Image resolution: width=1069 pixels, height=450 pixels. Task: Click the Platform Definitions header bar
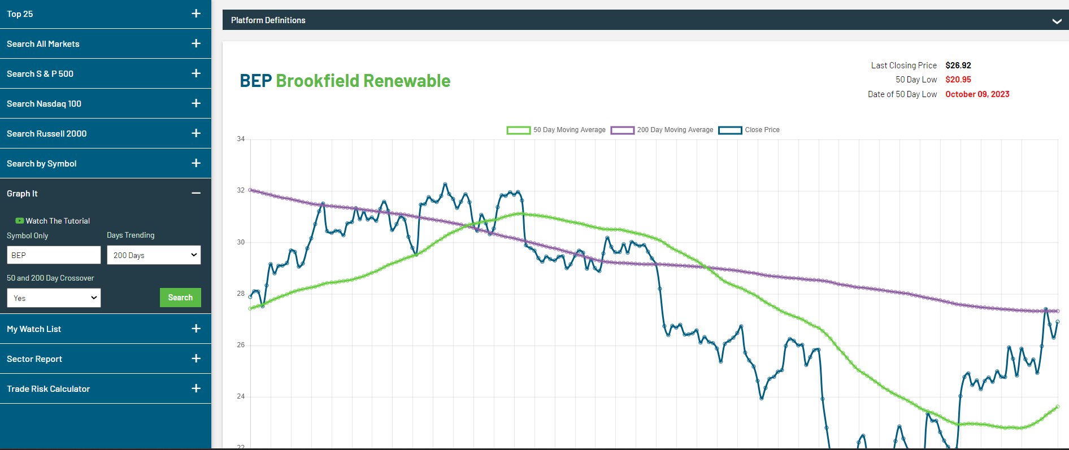click(x=645, y=20)
